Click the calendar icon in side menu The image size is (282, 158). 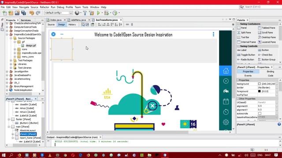(x=226, y=101)
